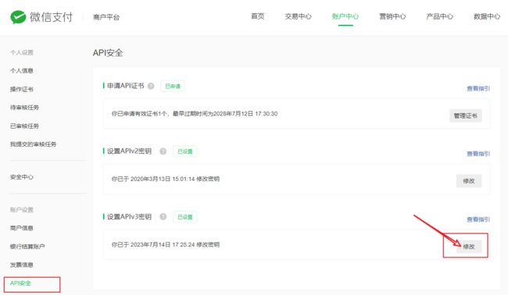Click API安全 page heading
This screenshot has height=295, width=508.
tap(108, 53)
